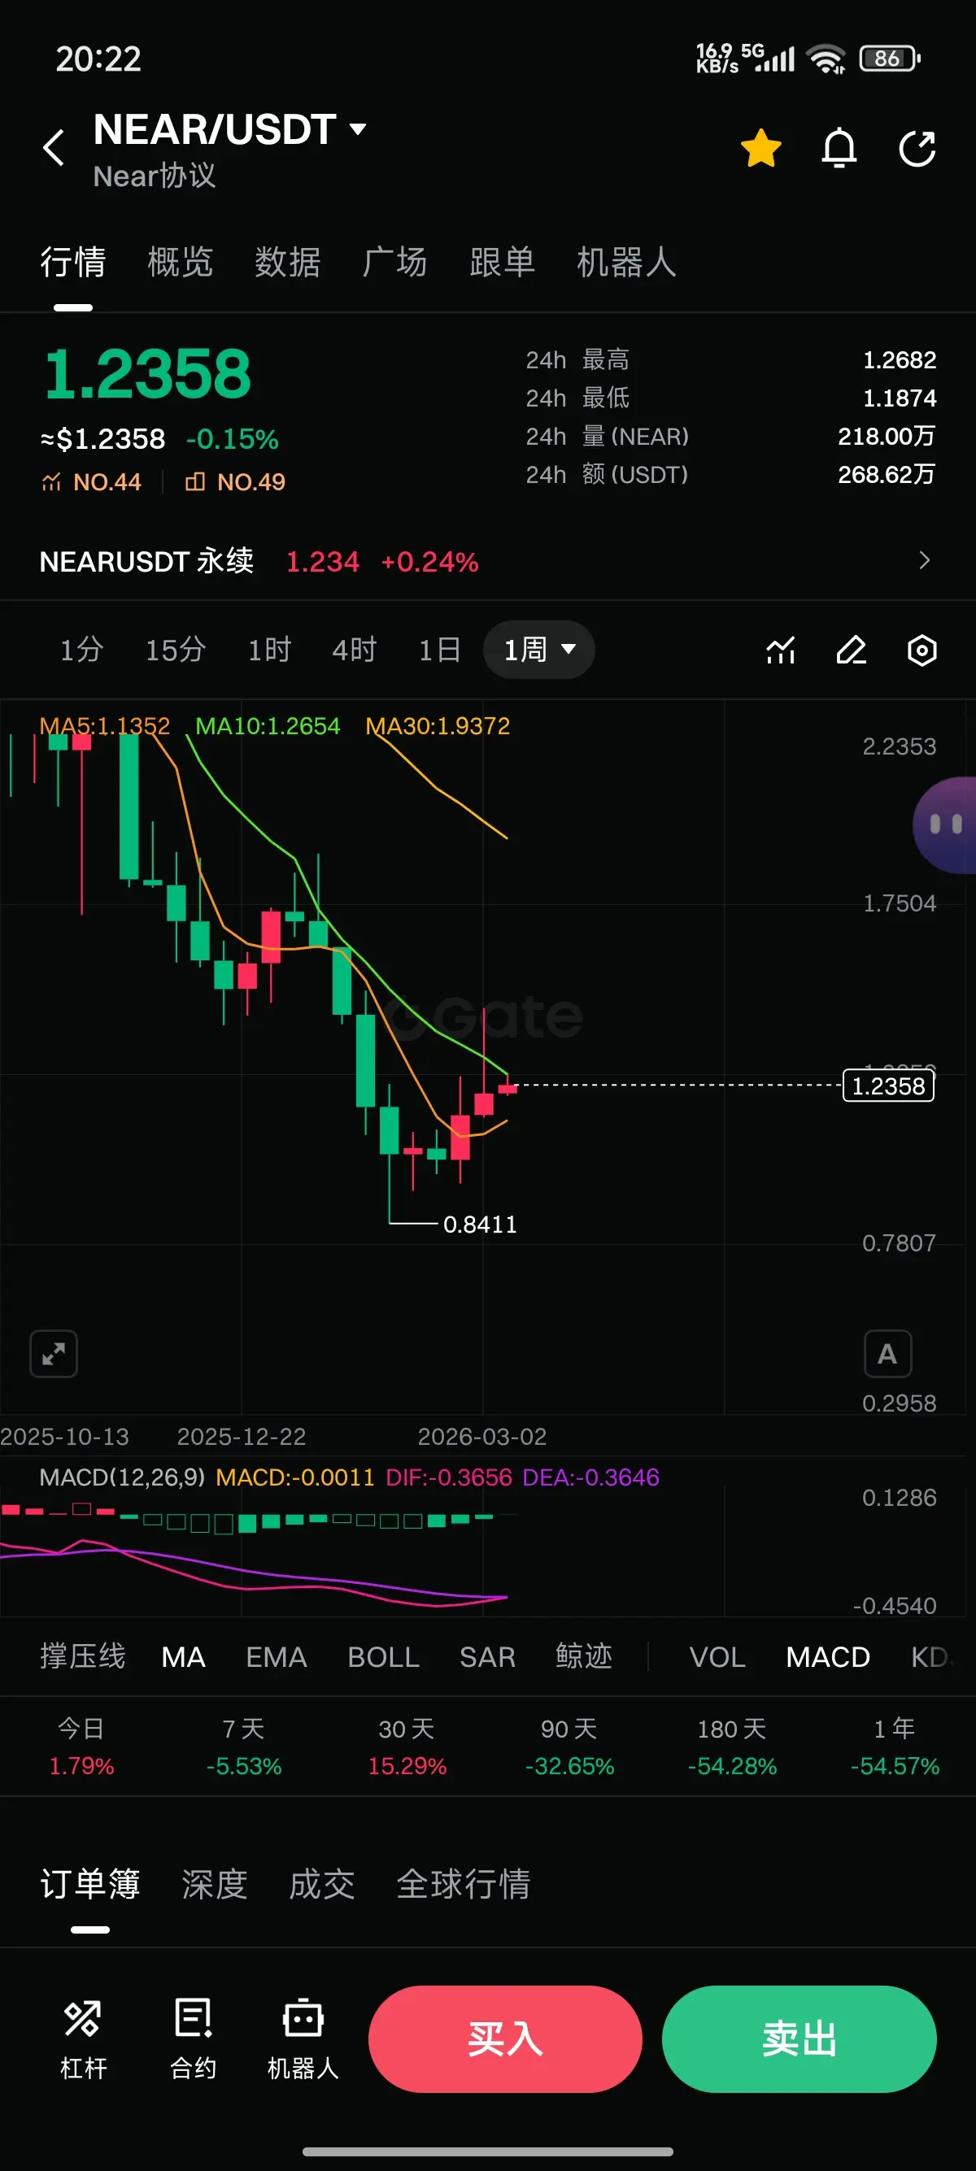Open 机器人 bot icon in bottom bar

[303, 2038]
